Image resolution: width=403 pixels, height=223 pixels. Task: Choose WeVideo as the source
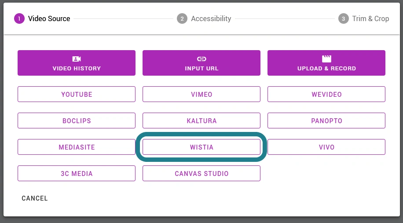coord(326,94)
